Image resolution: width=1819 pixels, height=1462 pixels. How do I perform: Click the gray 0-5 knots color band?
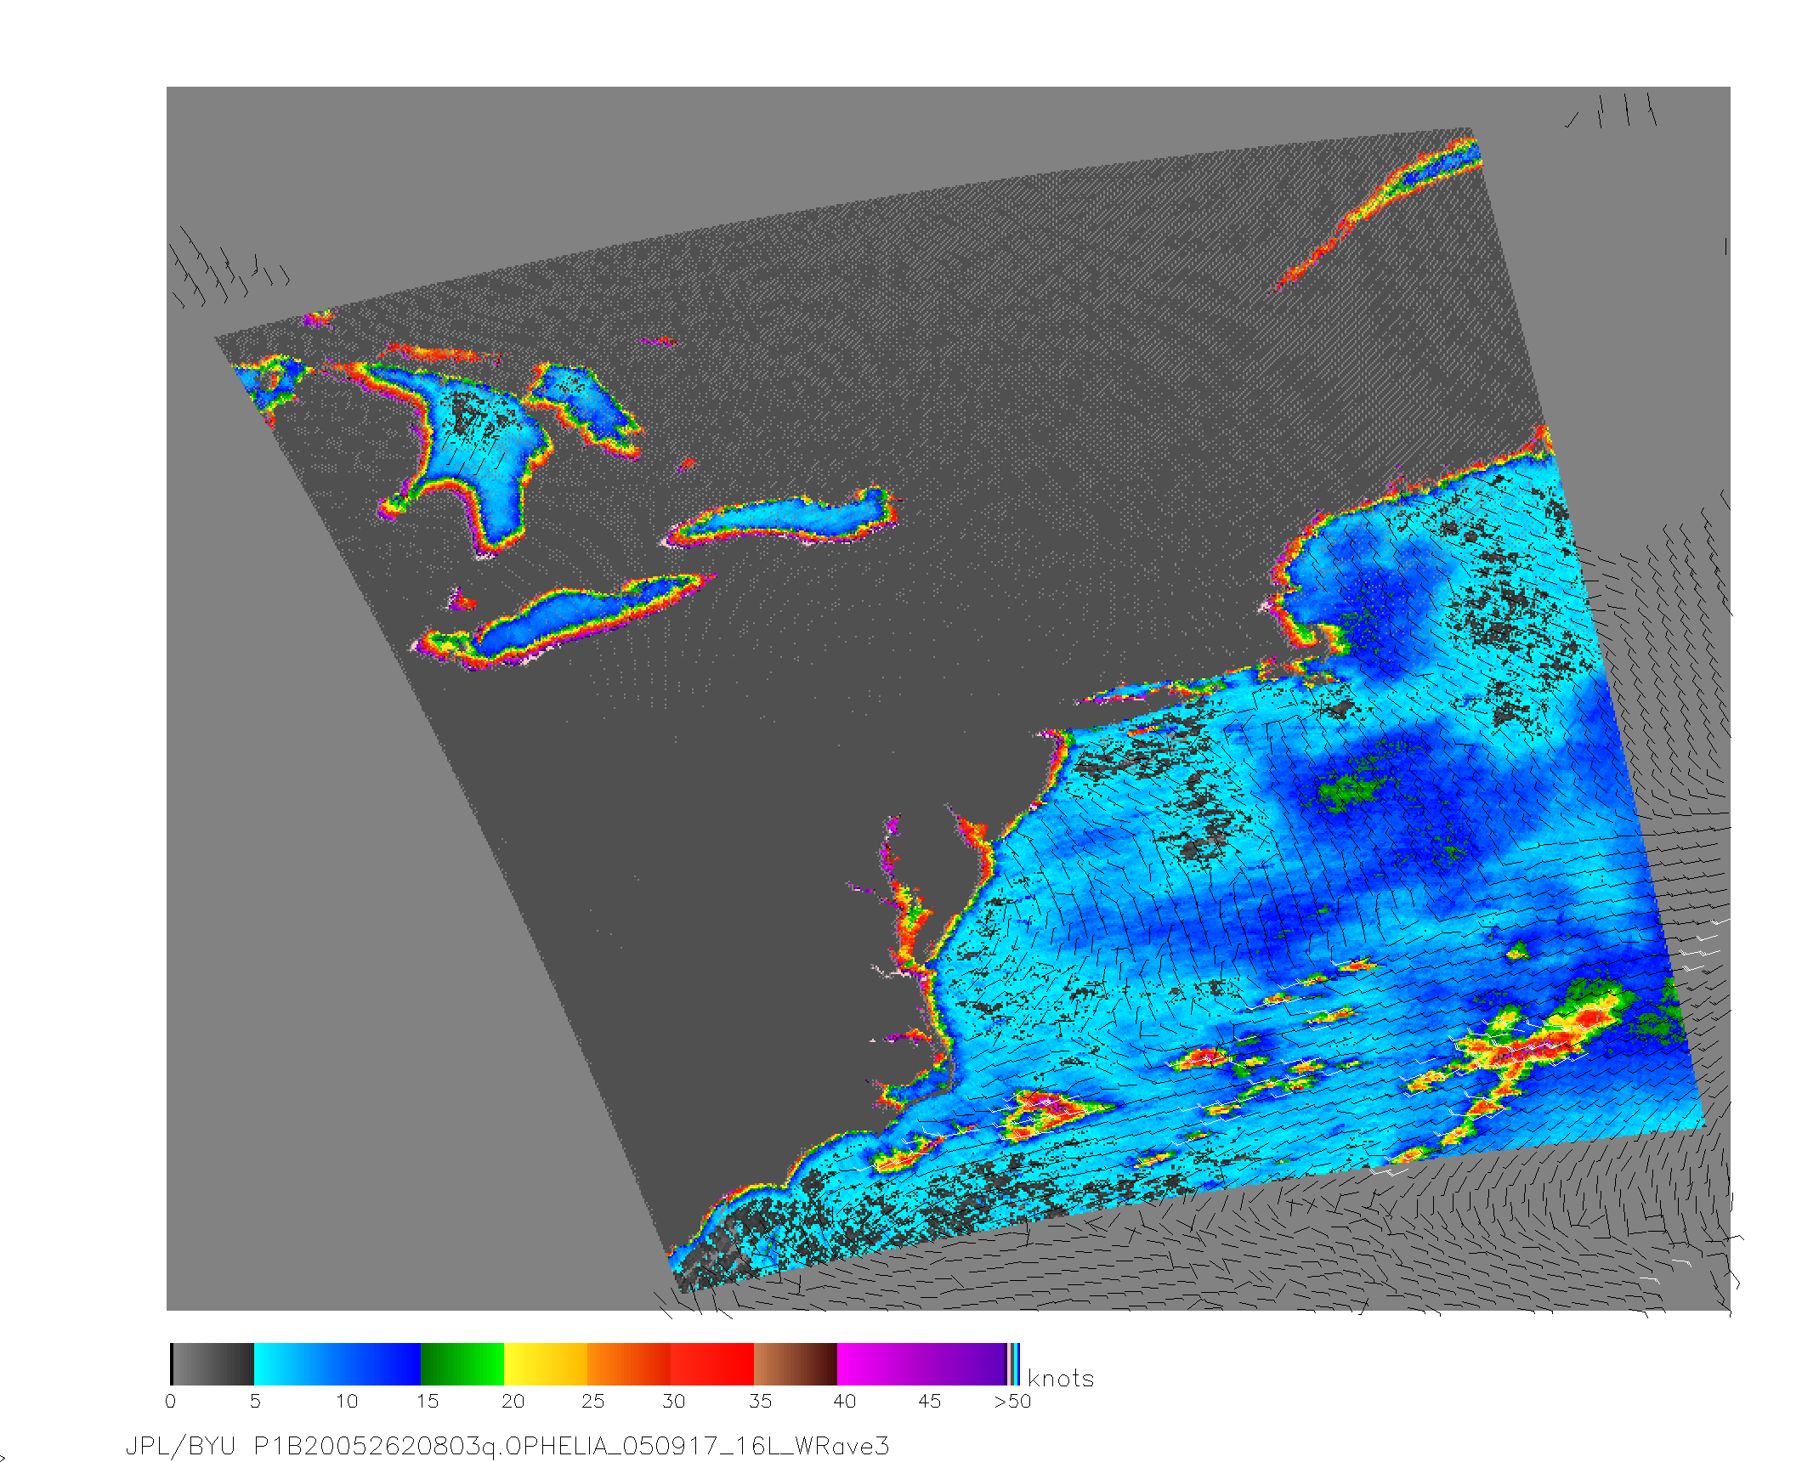click(x=212, y=1364)
